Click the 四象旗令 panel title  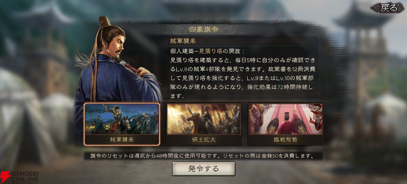pos(203,30)
